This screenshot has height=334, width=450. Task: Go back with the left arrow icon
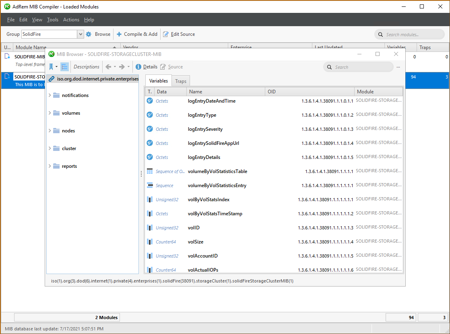[108, 67]
